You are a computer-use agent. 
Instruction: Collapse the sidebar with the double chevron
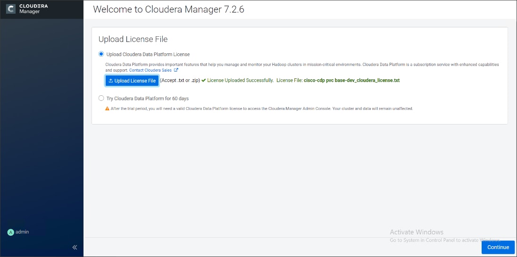point(75,247)
